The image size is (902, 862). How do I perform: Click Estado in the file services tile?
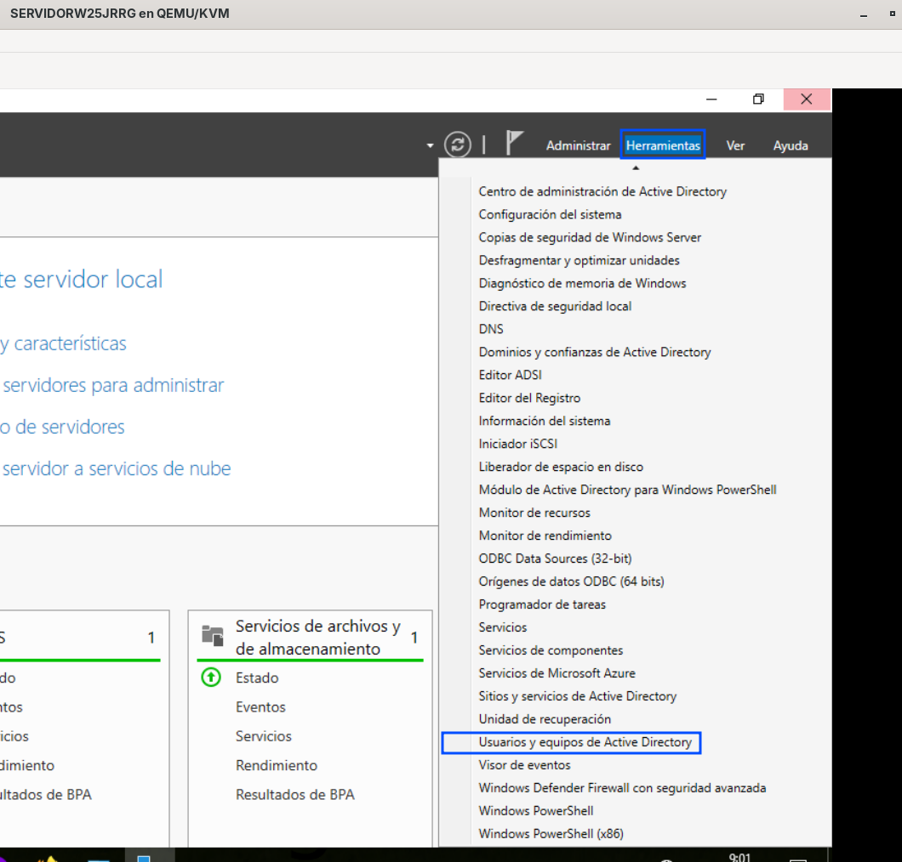(x=257, y=678)
